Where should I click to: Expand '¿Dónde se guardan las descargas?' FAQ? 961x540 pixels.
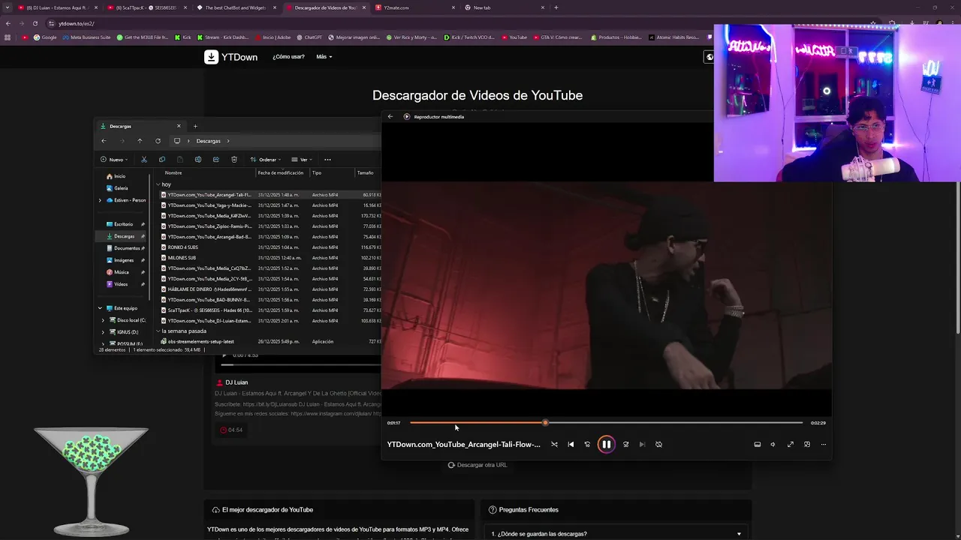[x=616, y=533]
